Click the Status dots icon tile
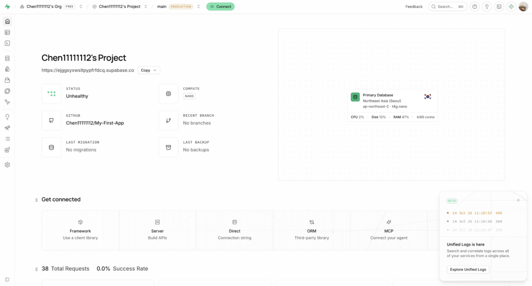 click(51, 94)
